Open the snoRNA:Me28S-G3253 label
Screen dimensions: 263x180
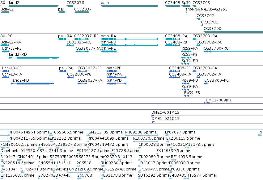point(206,9)
